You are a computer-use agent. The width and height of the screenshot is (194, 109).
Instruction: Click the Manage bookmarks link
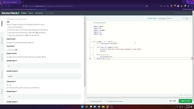point(42,9)
